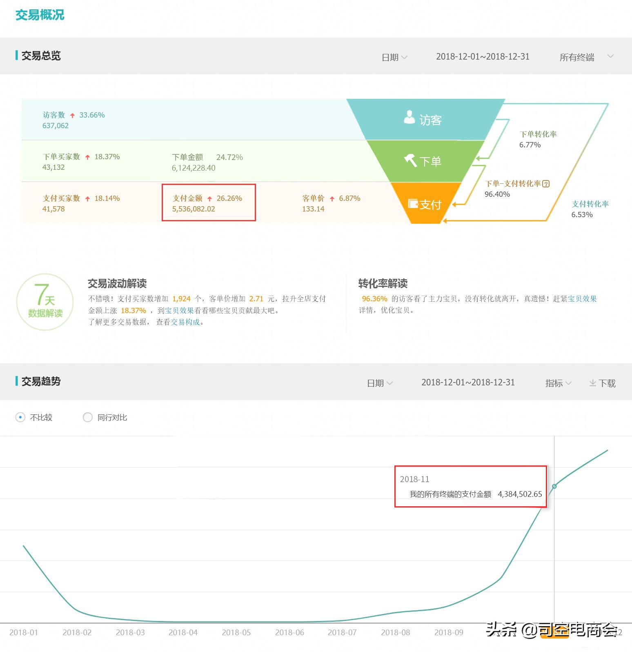
Task: Click the 访客数 value 637,062
Action: point(56,126)
